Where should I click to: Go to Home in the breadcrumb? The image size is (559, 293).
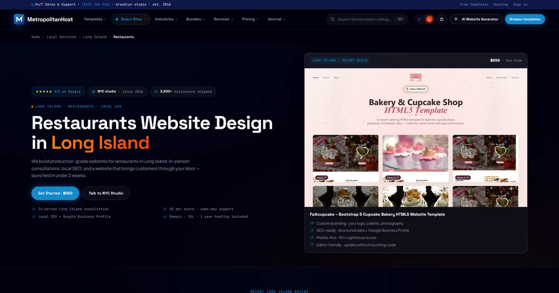pos(36,37)
